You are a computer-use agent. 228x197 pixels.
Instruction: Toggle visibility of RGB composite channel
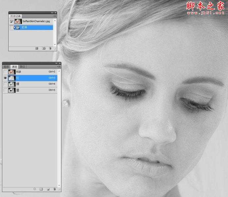pos(5,72)
